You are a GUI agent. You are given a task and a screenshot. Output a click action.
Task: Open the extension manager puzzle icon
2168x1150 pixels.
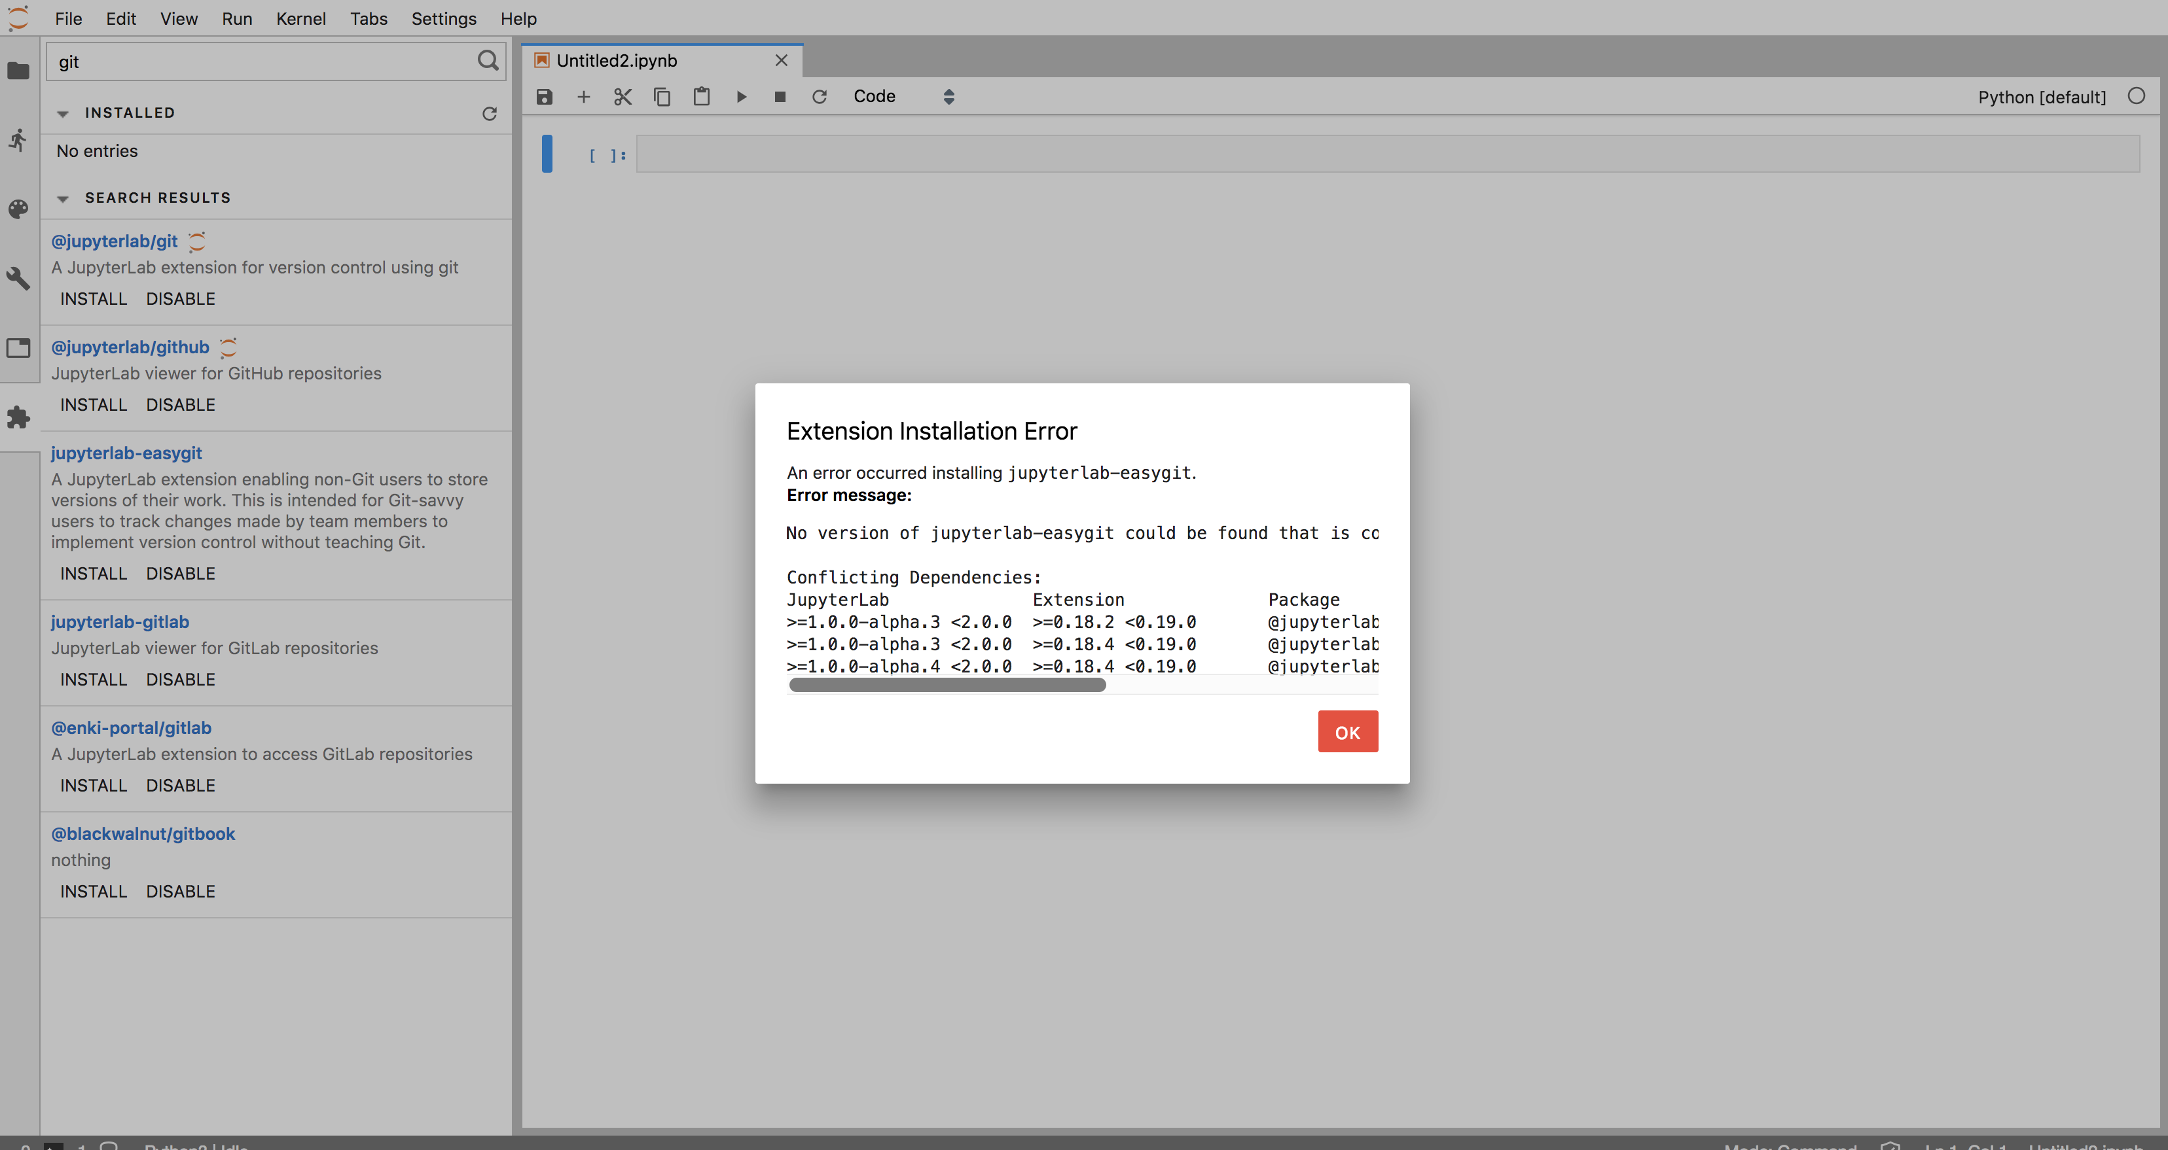coord(18,417)
